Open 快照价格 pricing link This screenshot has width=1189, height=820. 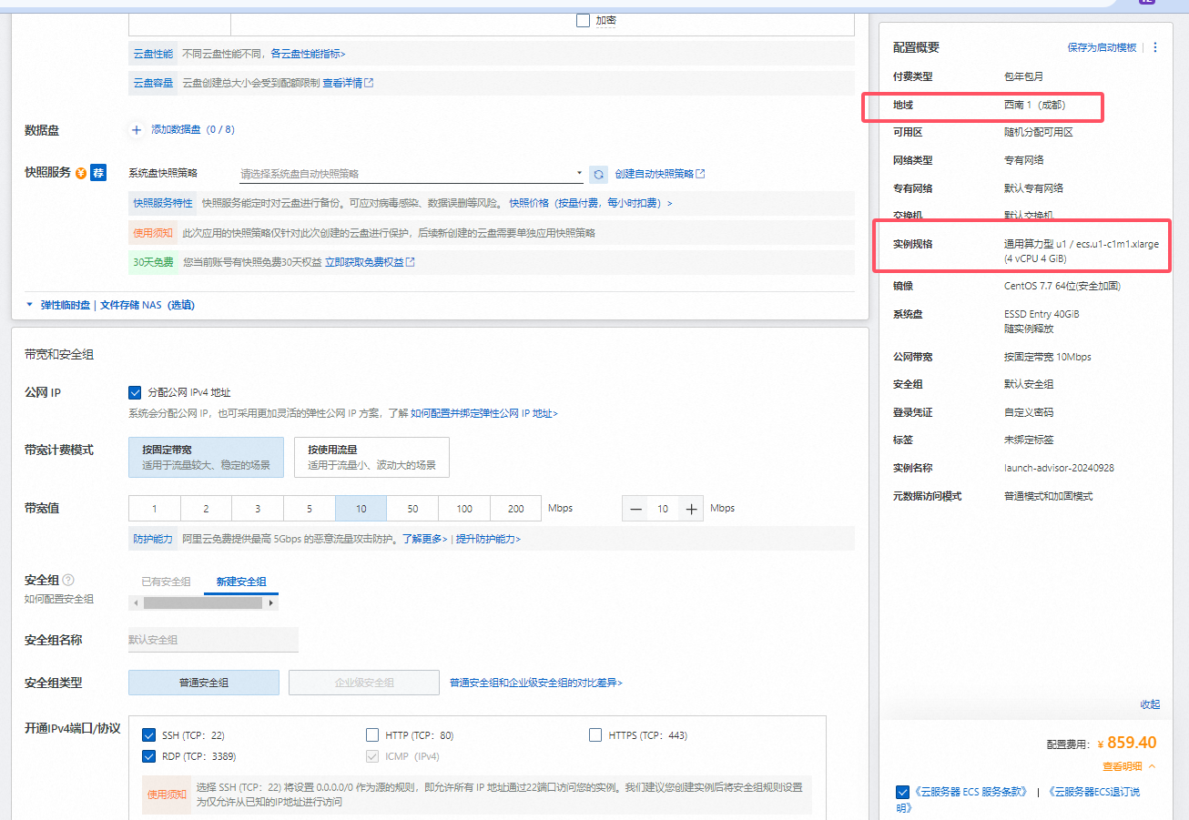591,203
